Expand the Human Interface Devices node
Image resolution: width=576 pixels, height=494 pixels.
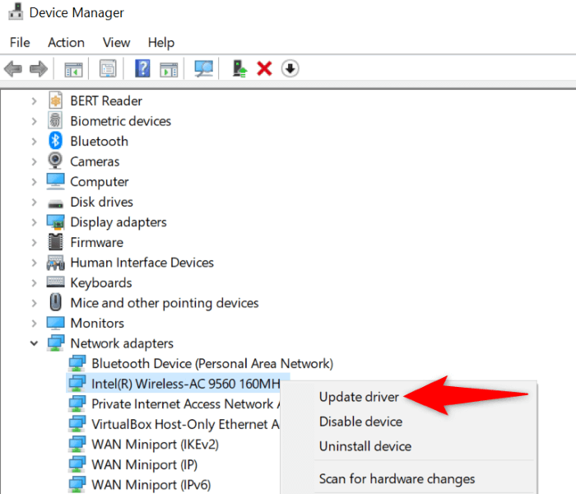coord(34,263)
